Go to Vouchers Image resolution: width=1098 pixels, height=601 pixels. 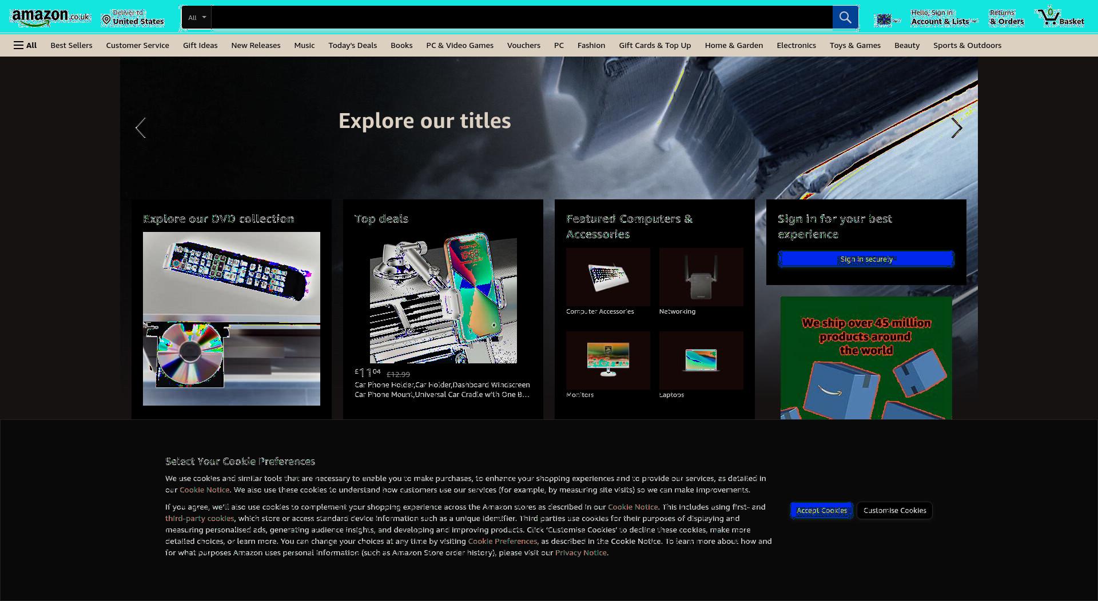[523, 45]
